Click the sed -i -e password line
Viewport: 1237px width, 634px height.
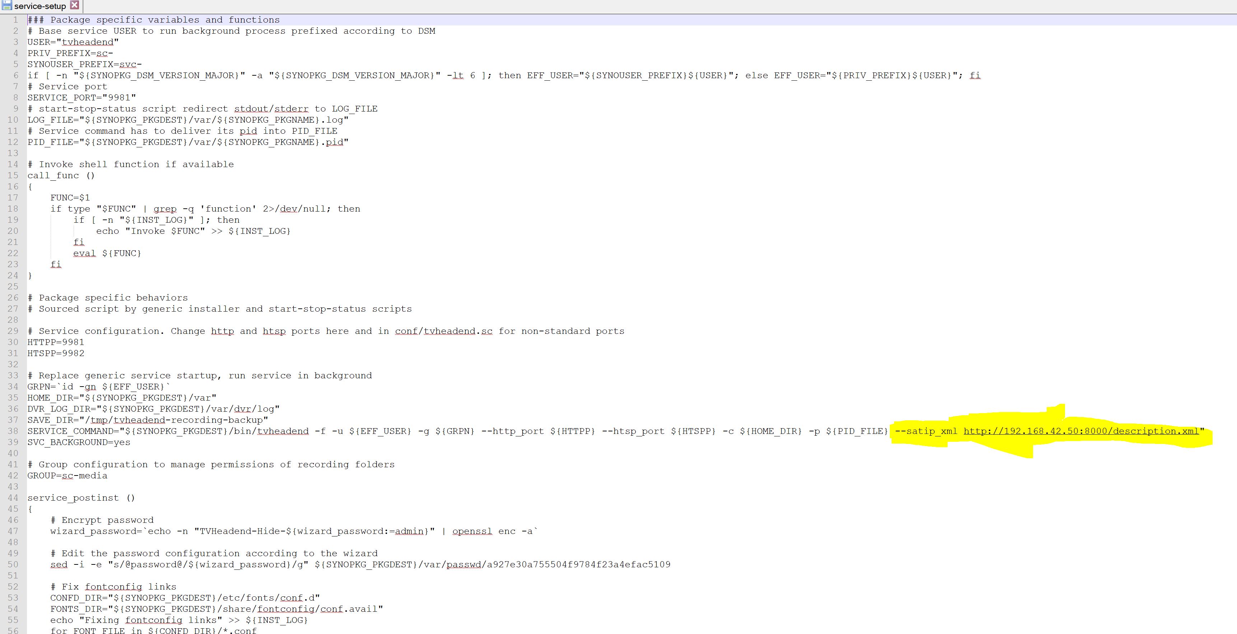360,564
